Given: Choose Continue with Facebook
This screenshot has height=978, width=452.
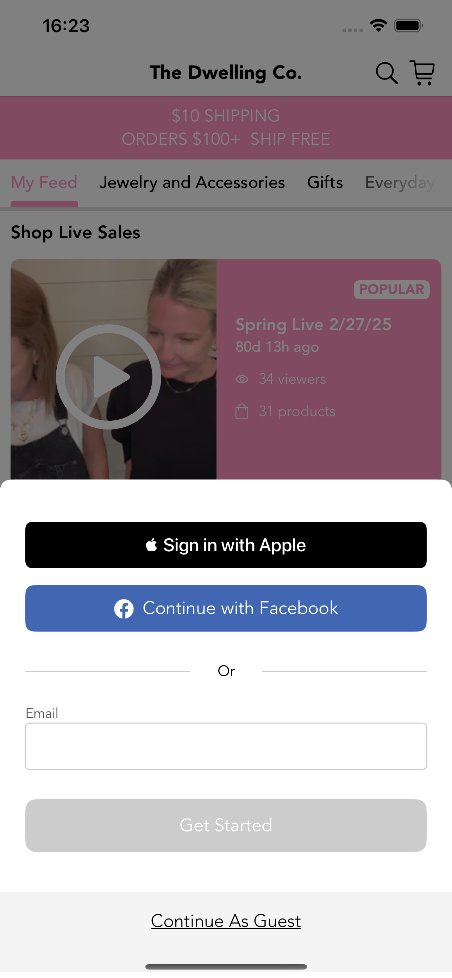Looking at the screenshot, I should [x=226, y=608].
